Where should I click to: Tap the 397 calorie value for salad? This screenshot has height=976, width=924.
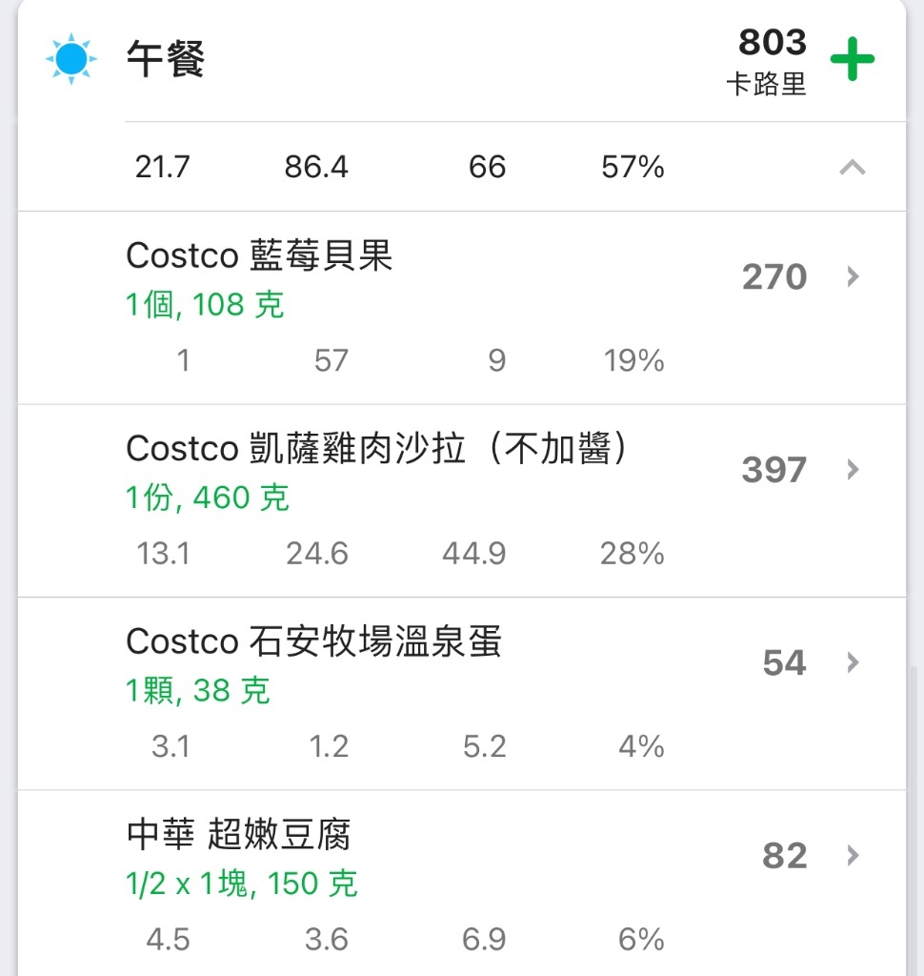point(774,470)
